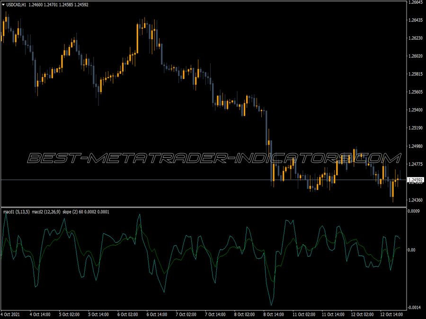Click the 4 Oct 14:00 time label

tap(40, 314)
